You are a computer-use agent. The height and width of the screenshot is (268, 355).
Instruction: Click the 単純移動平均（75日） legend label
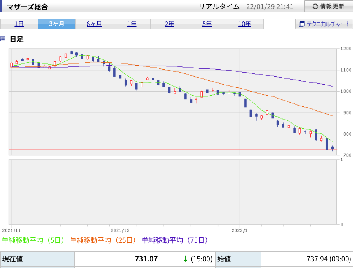(175, 240)
